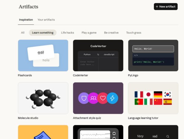Open the Flashcards artifact thumbnail

coord(43,56)
